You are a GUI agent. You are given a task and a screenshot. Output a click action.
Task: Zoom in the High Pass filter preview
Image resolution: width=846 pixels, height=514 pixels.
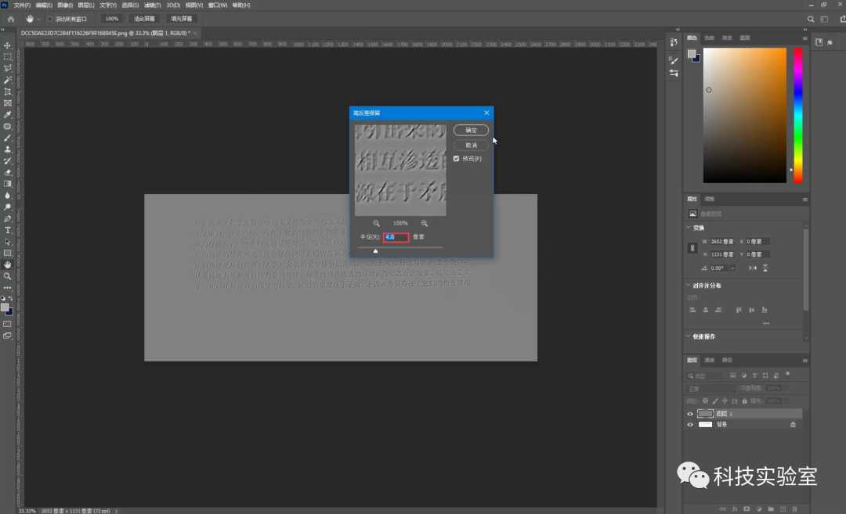click(425, 223)
